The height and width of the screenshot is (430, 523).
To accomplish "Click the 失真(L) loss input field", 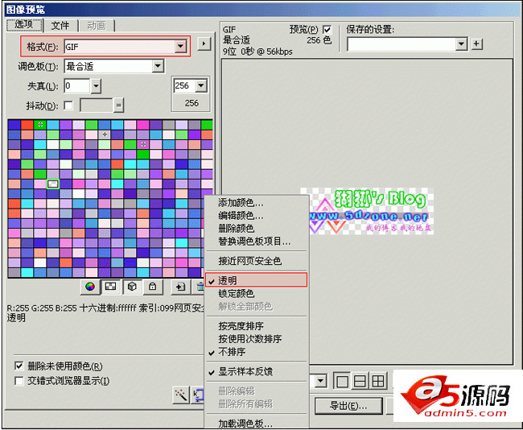I will click(x=77, y=86).
